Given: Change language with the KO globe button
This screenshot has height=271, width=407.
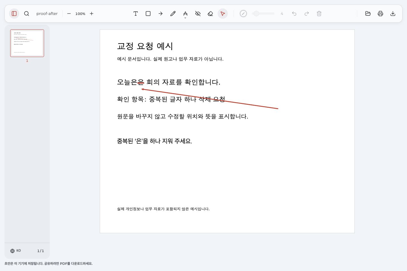Looking at the screenshot, I should click(16, 251).
